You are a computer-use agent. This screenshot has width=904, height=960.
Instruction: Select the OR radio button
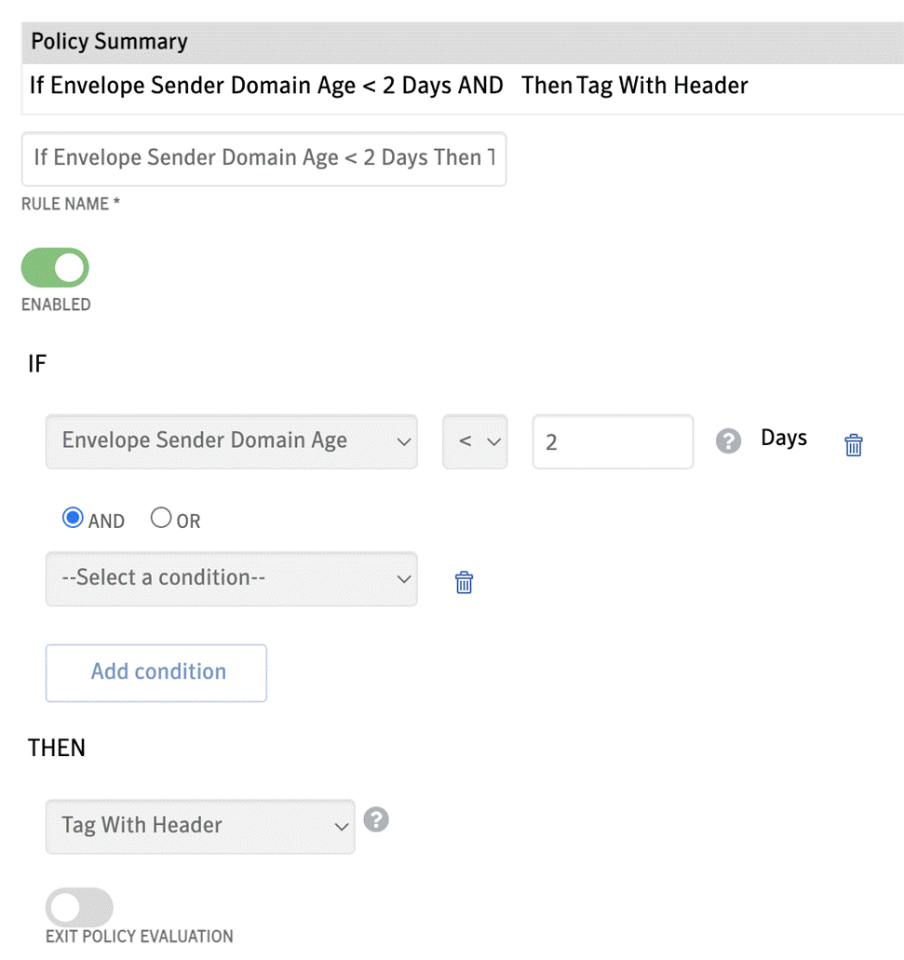(x=161, y=518)
